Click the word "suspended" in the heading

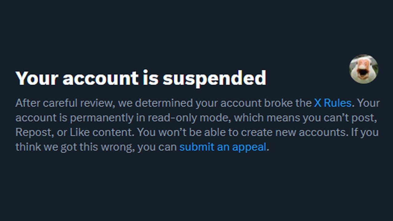(x=214, y=78)
